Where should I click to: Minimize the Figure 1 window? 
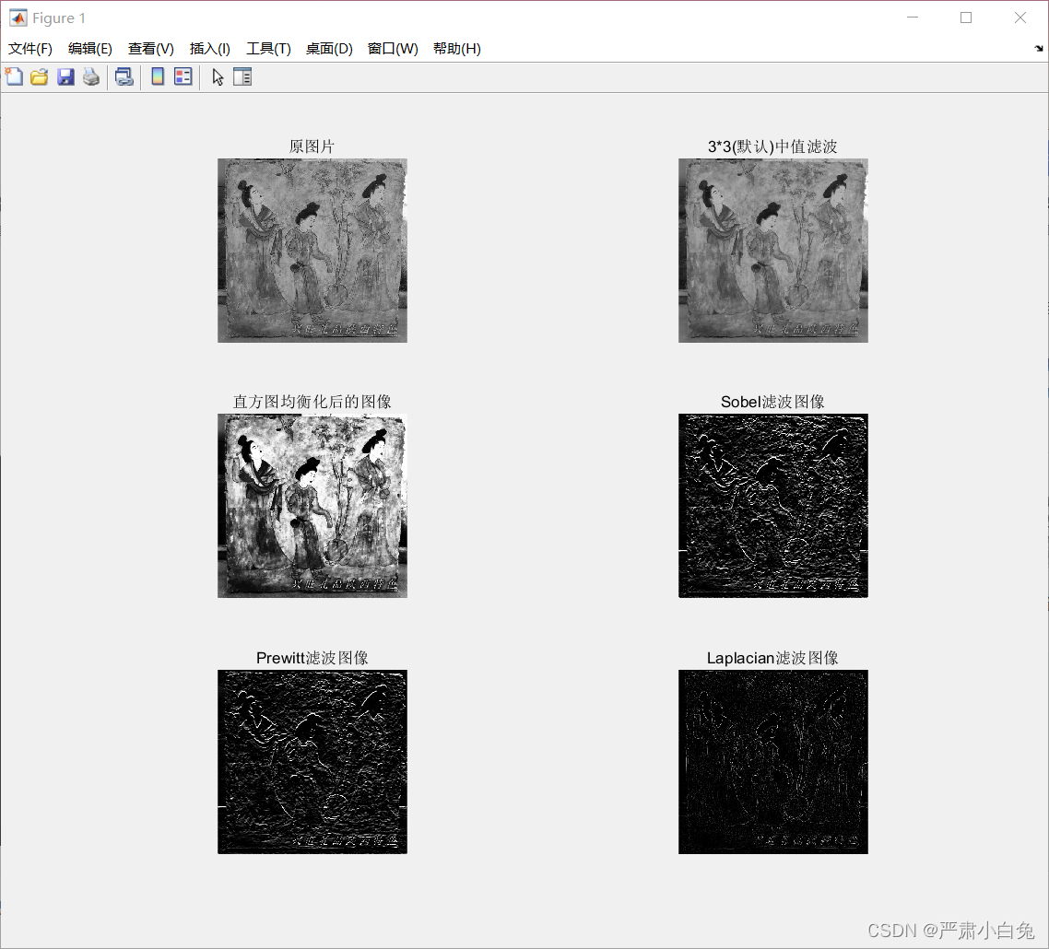pyautogui.click(x=913, y=18)
